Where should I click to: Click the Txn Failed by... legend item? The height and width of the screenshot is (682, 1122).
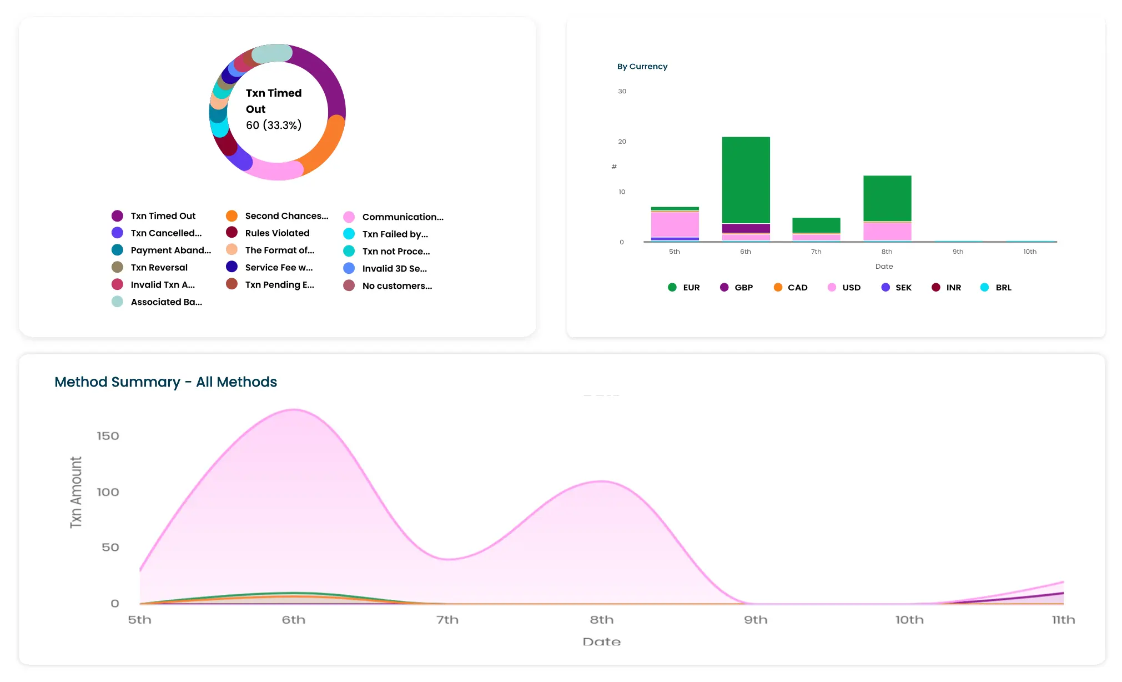click(395, 234)
